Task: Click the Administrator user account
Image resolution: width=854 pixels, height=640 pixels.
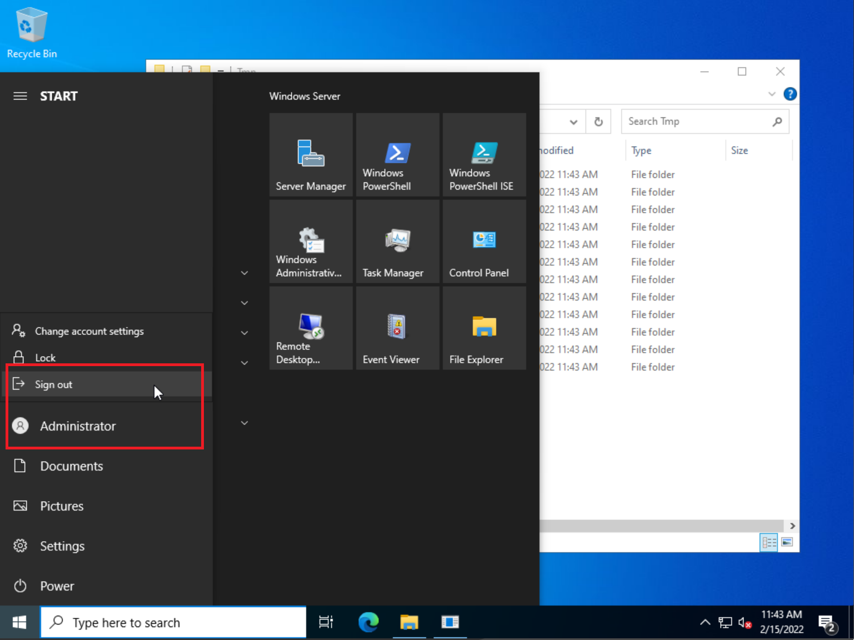Action: point(106,426)
